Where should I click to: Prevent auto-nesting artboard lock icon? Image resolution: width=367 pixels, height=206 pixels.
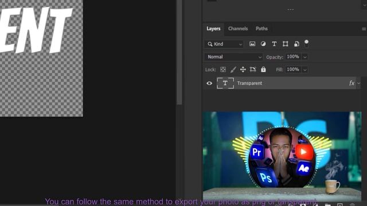pyautogui.click(x=253, y=69)
